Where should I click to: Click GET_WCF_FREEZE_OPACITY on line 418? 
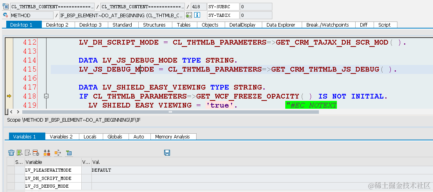pos(247,97)
